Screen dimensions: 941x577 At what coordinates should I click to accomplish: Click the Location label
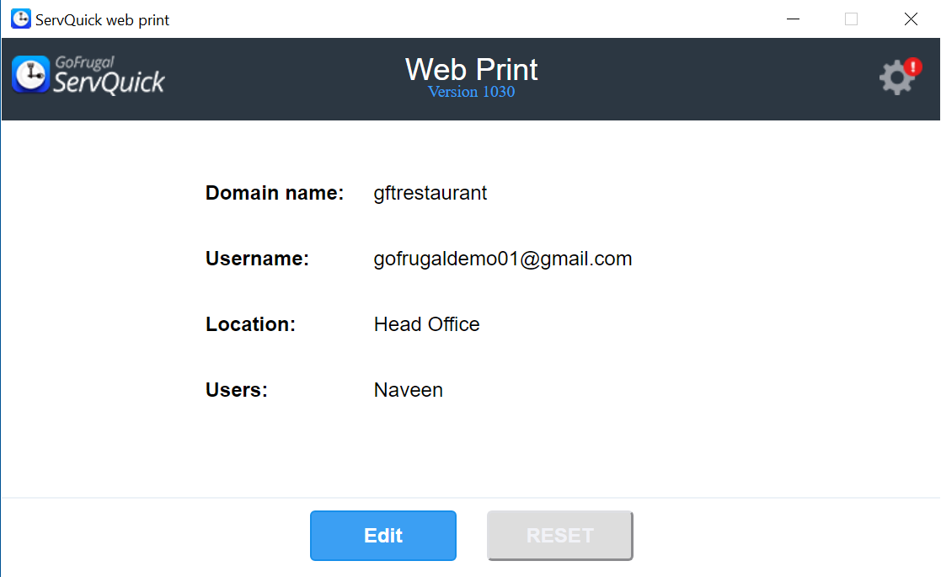(x=250, y=324)
